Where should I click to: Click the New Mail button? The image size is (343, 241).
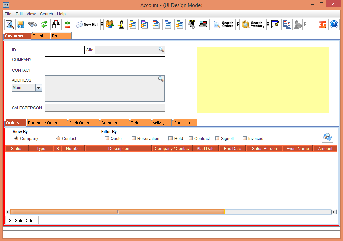(87, 25)
